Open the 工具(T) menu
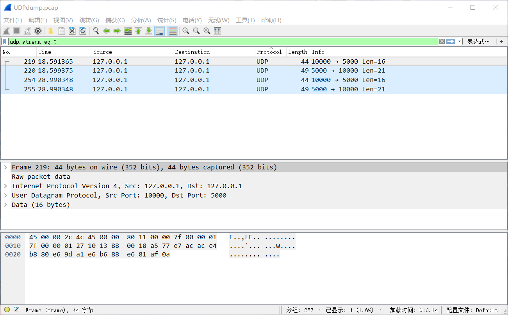 tap(245, 20)
